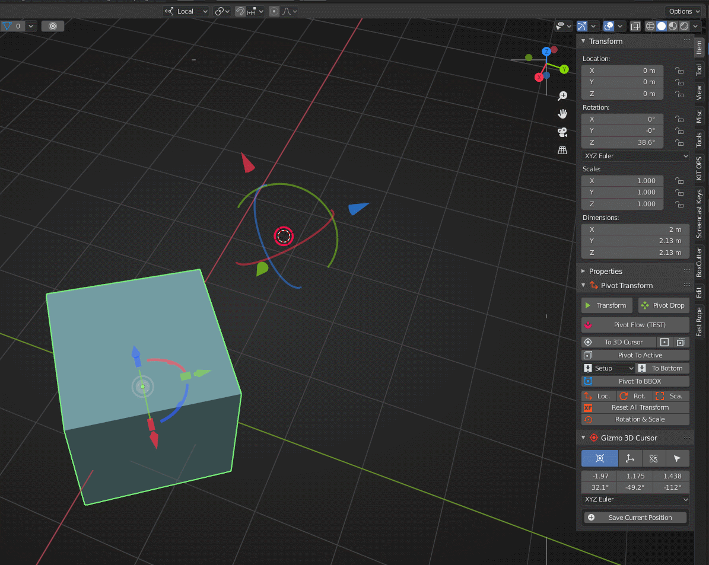Select solid viewport shading mode

pos(662,27)
